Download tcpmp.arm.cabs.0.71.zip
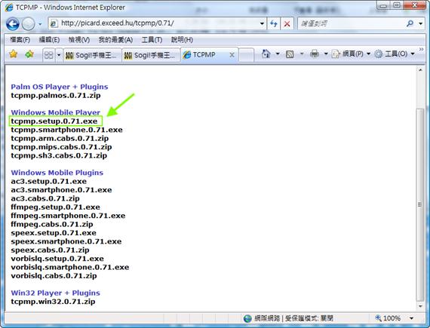430x328 pixels. pos(60,139)
